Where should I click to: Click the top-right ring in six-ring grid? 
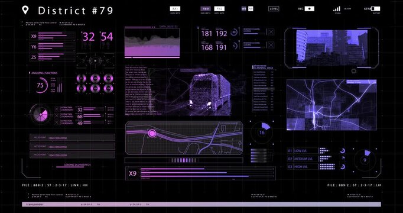click(109, 78)
